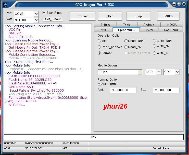This screenshot has height=155, width=189.
Task: Close the GPG Dragon window
Action: (x=184, y=4)
